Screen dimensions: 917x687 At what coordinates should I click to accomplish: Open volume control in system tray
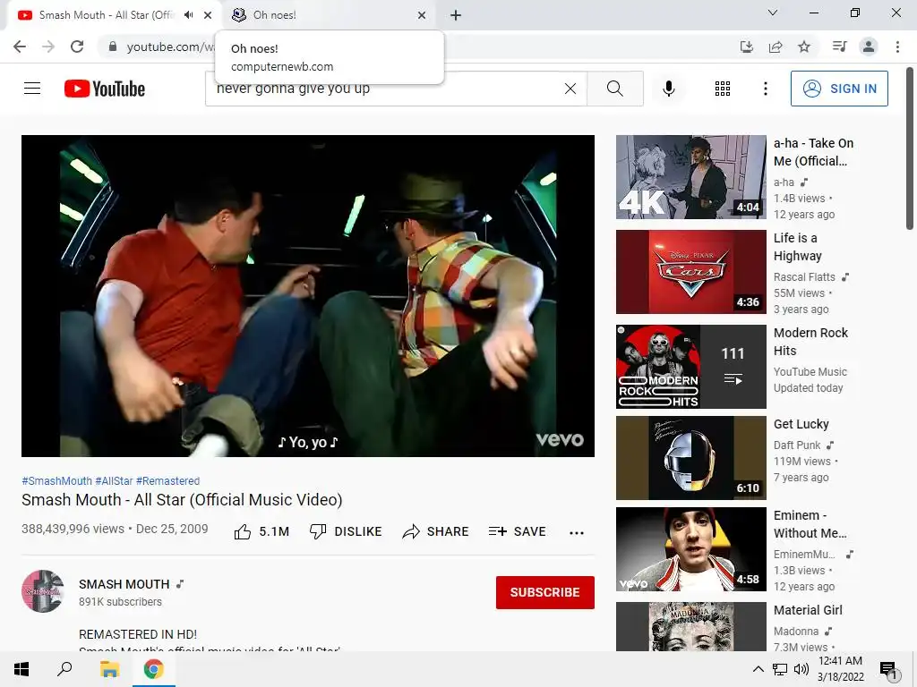(801, 669)
